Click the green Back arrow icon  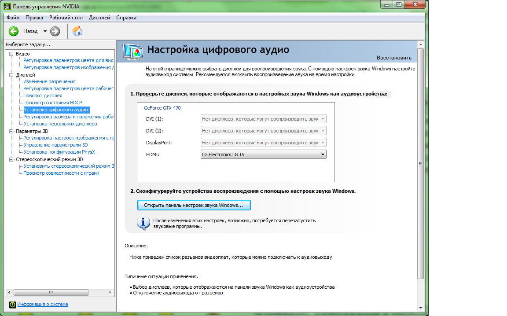coord(14,31)
